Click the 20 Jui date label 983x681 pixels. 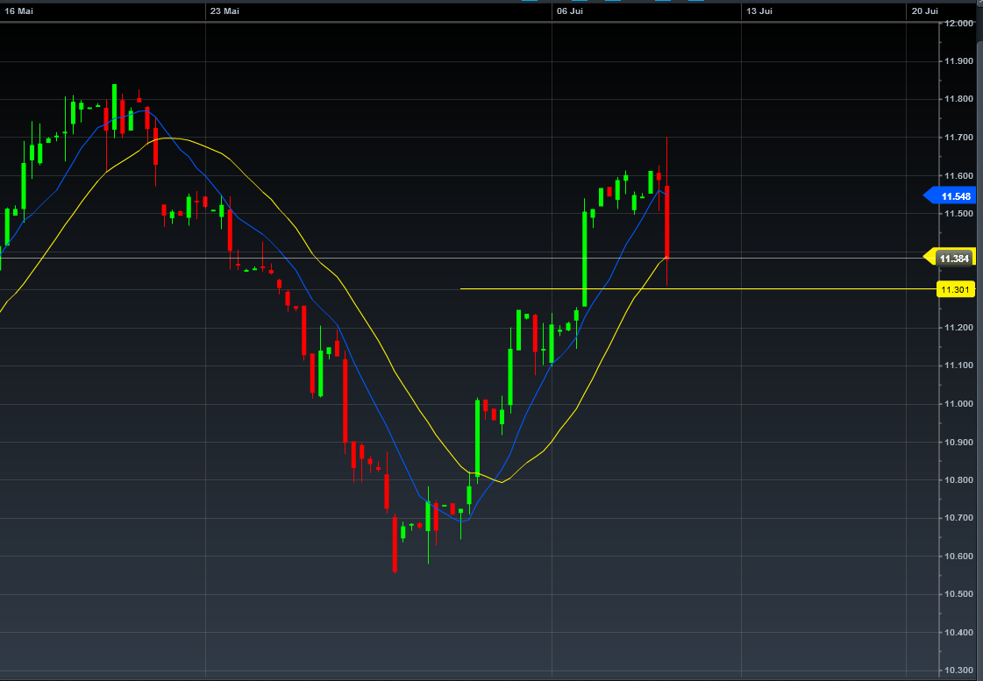pos(925,11)
